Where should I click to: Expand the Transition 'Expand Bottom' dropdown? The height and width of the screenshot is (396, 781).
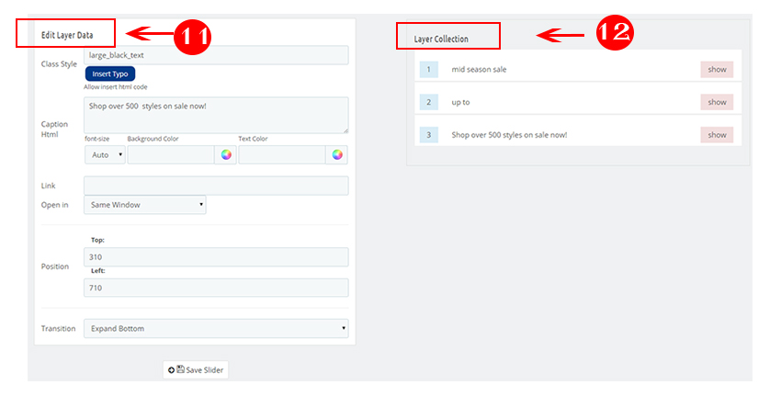[216, 328]
